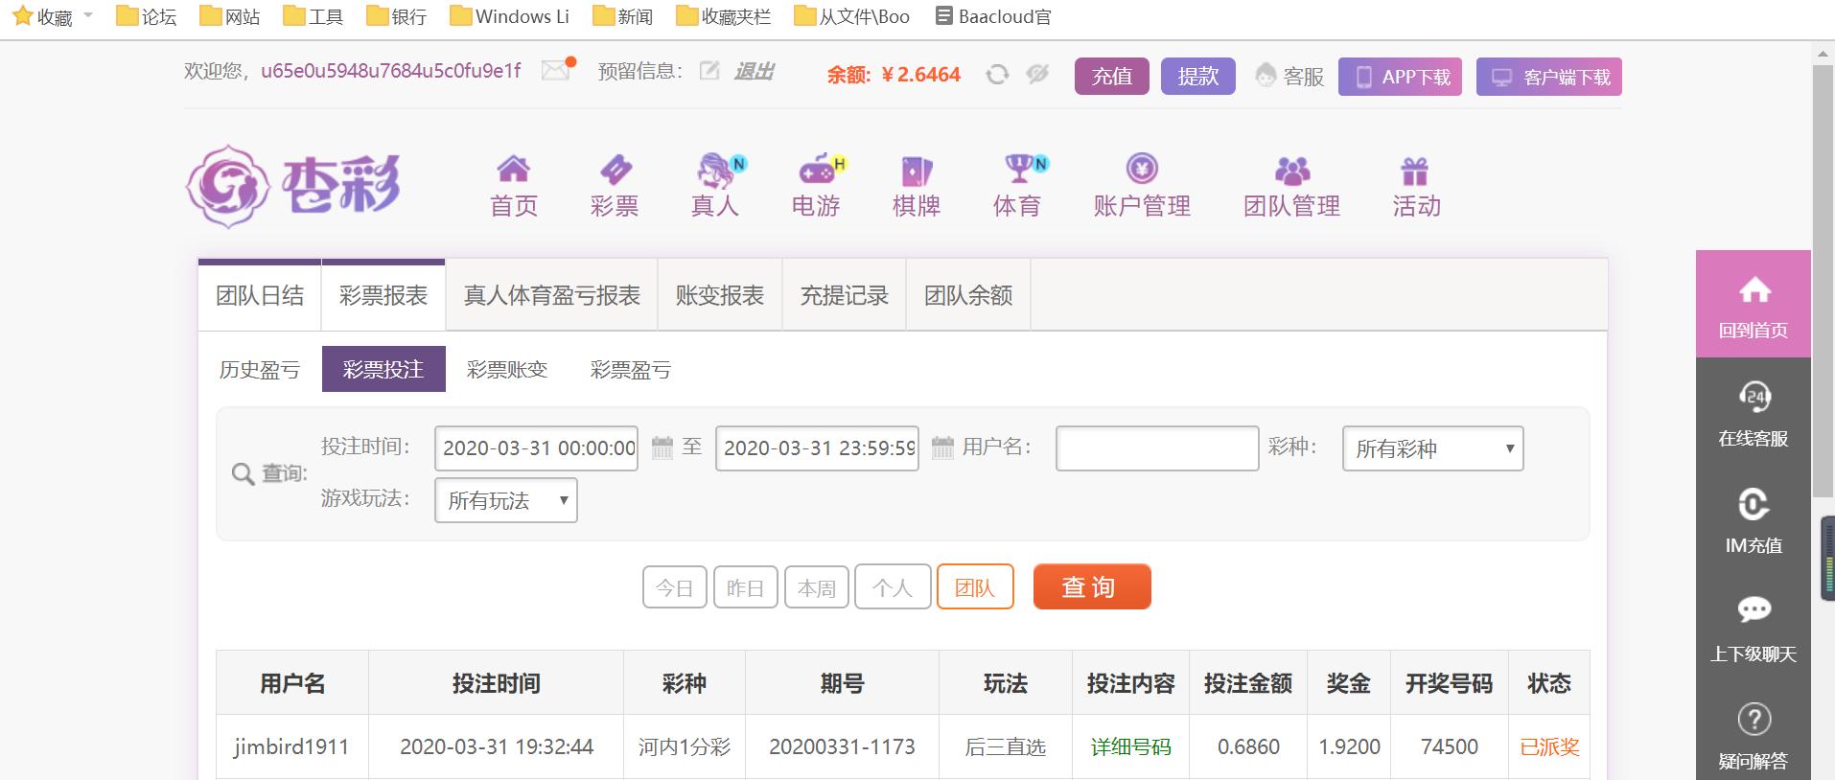Switch to 彩票报表 tab
Viewport: 1835px width, 780px height.
point(383,295)
